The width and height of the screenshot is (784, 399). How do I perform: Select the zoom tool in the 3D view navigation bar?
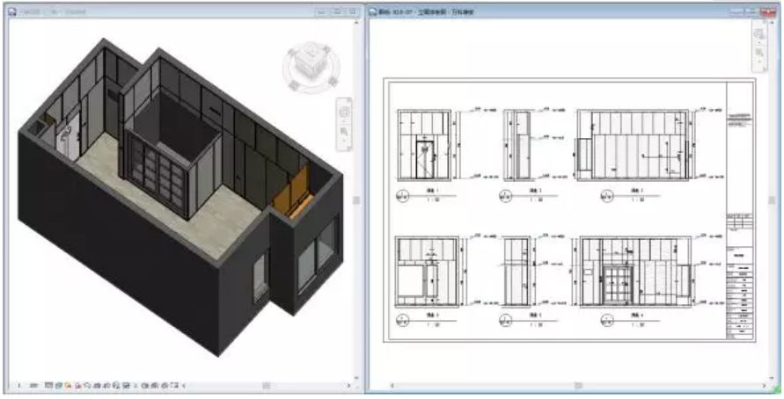[345, 131]
